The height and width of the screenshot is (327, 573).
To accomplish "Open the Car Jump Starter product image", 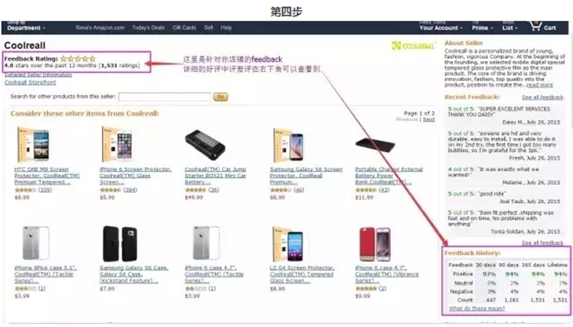I will [205, 145].
